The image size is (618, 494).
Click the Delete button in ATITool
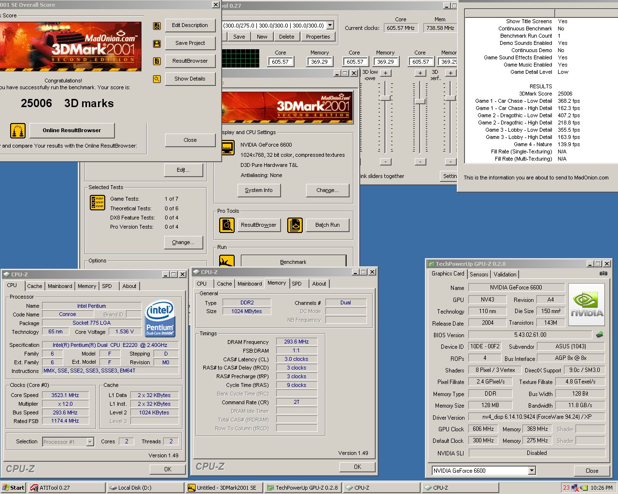287,37
